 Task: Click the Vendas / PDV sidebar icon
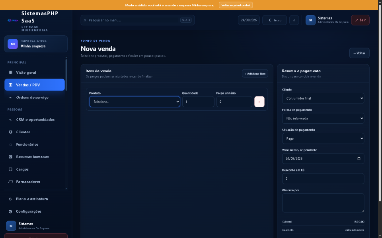tap(10, 85)
